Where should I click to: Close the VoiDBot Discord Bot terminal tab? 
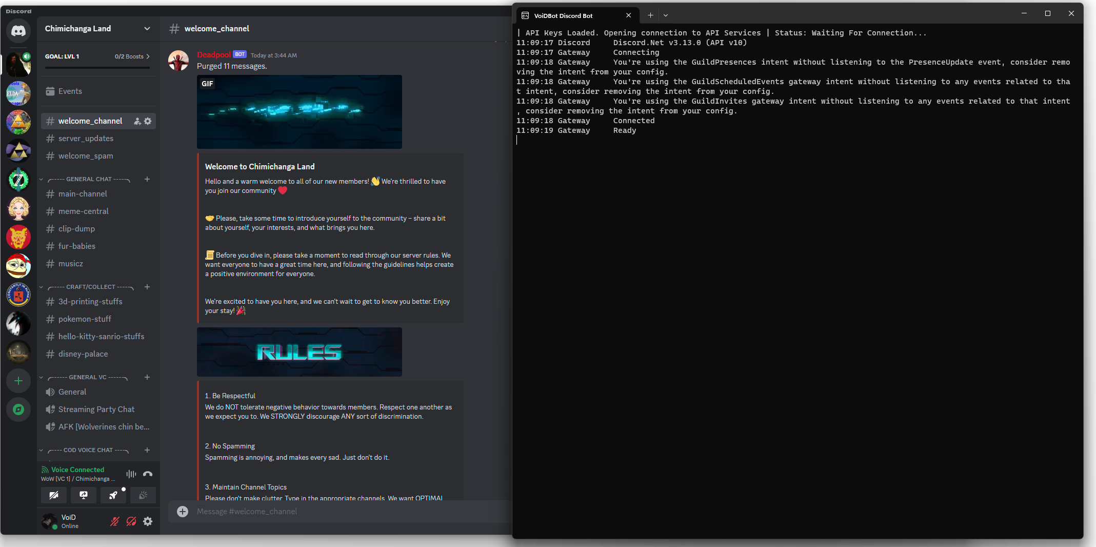point(628,15)
